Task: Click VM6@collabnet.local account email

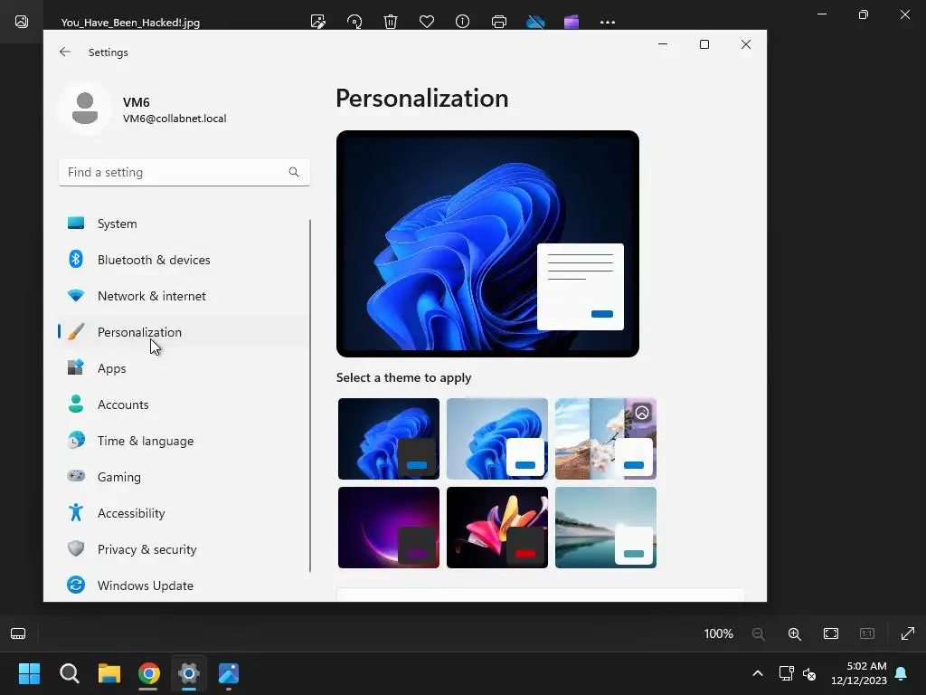Action: [x=175, y=119]
